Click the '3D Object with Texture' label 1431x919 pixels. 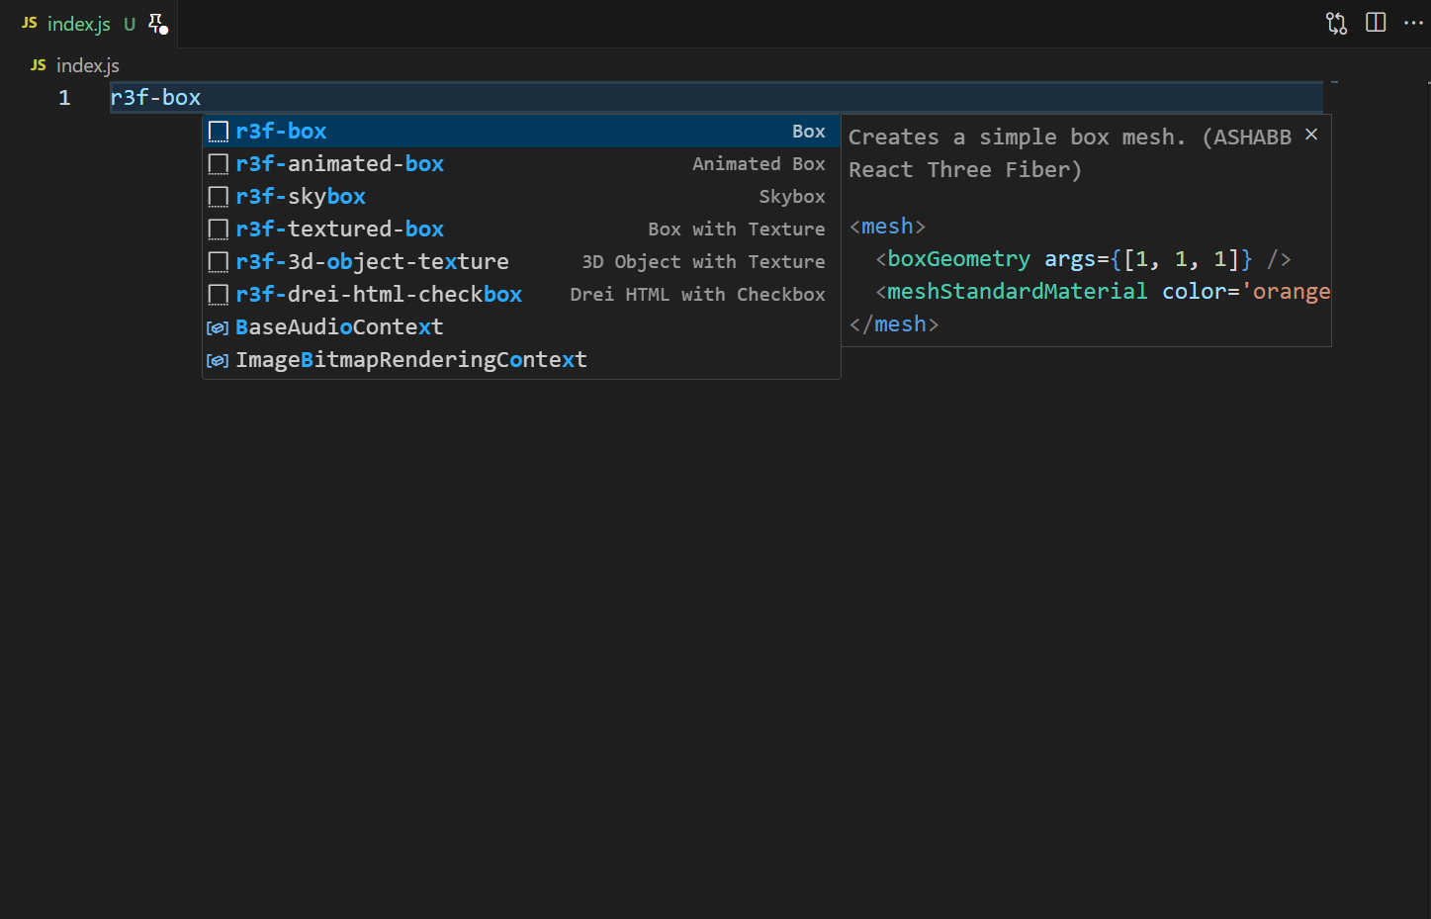703,261
